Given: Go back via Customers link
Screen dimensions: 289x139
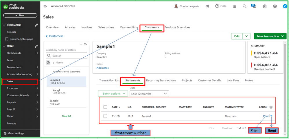Looking at the screenshot, I should (55, 36).
